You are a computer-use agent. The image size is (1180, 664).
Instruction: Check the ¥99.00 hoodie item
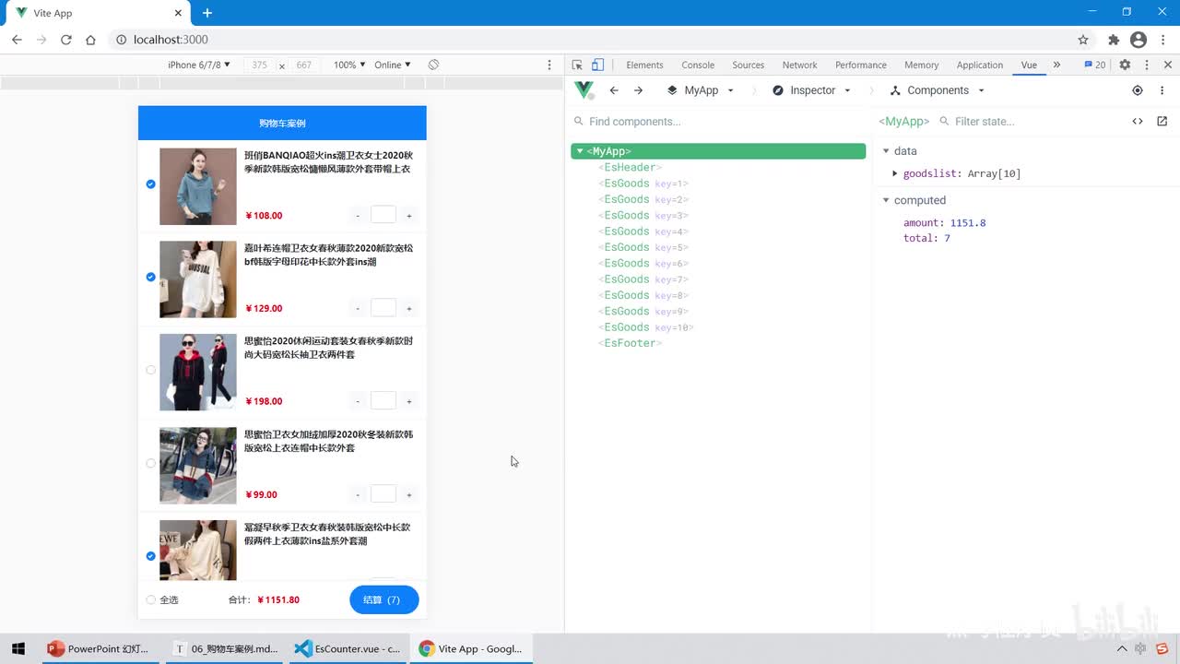tap(151, 463)
